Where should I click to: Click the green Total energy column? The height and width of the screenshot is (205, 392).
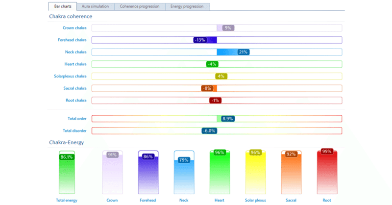point(67,173)
